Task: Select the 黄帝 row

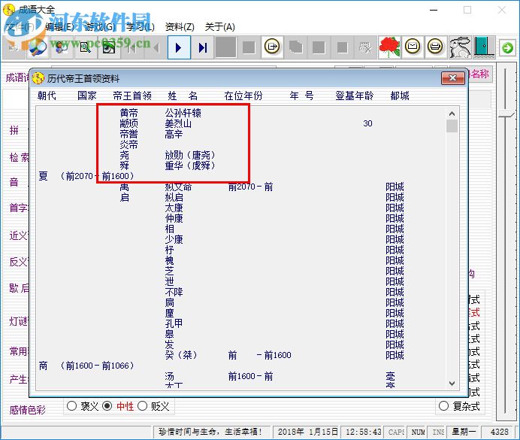Action: pos(128,113)
